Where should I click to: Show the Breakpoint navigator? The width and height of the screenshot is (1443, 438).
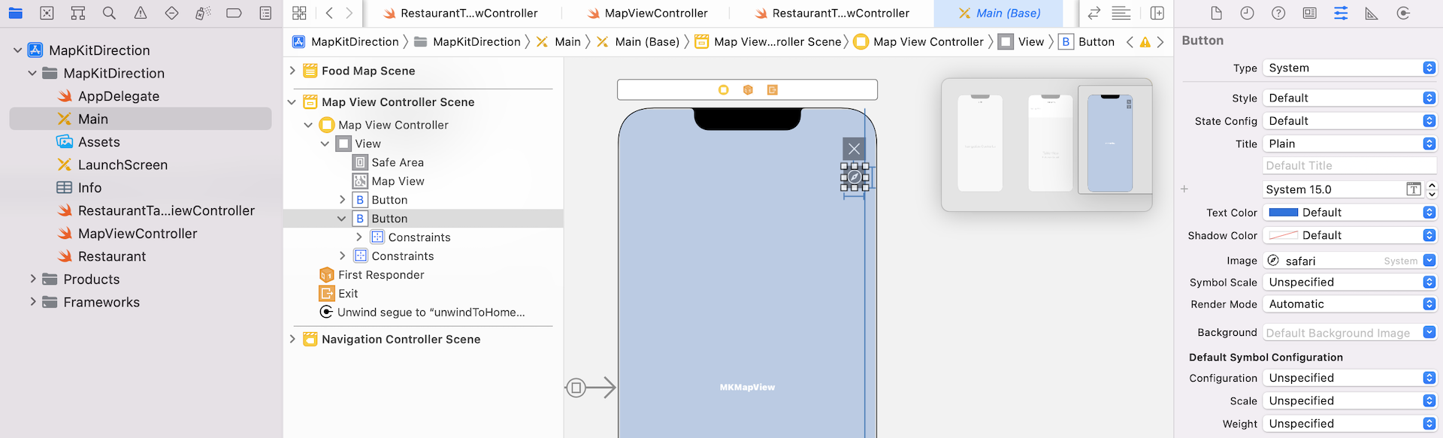234,13
